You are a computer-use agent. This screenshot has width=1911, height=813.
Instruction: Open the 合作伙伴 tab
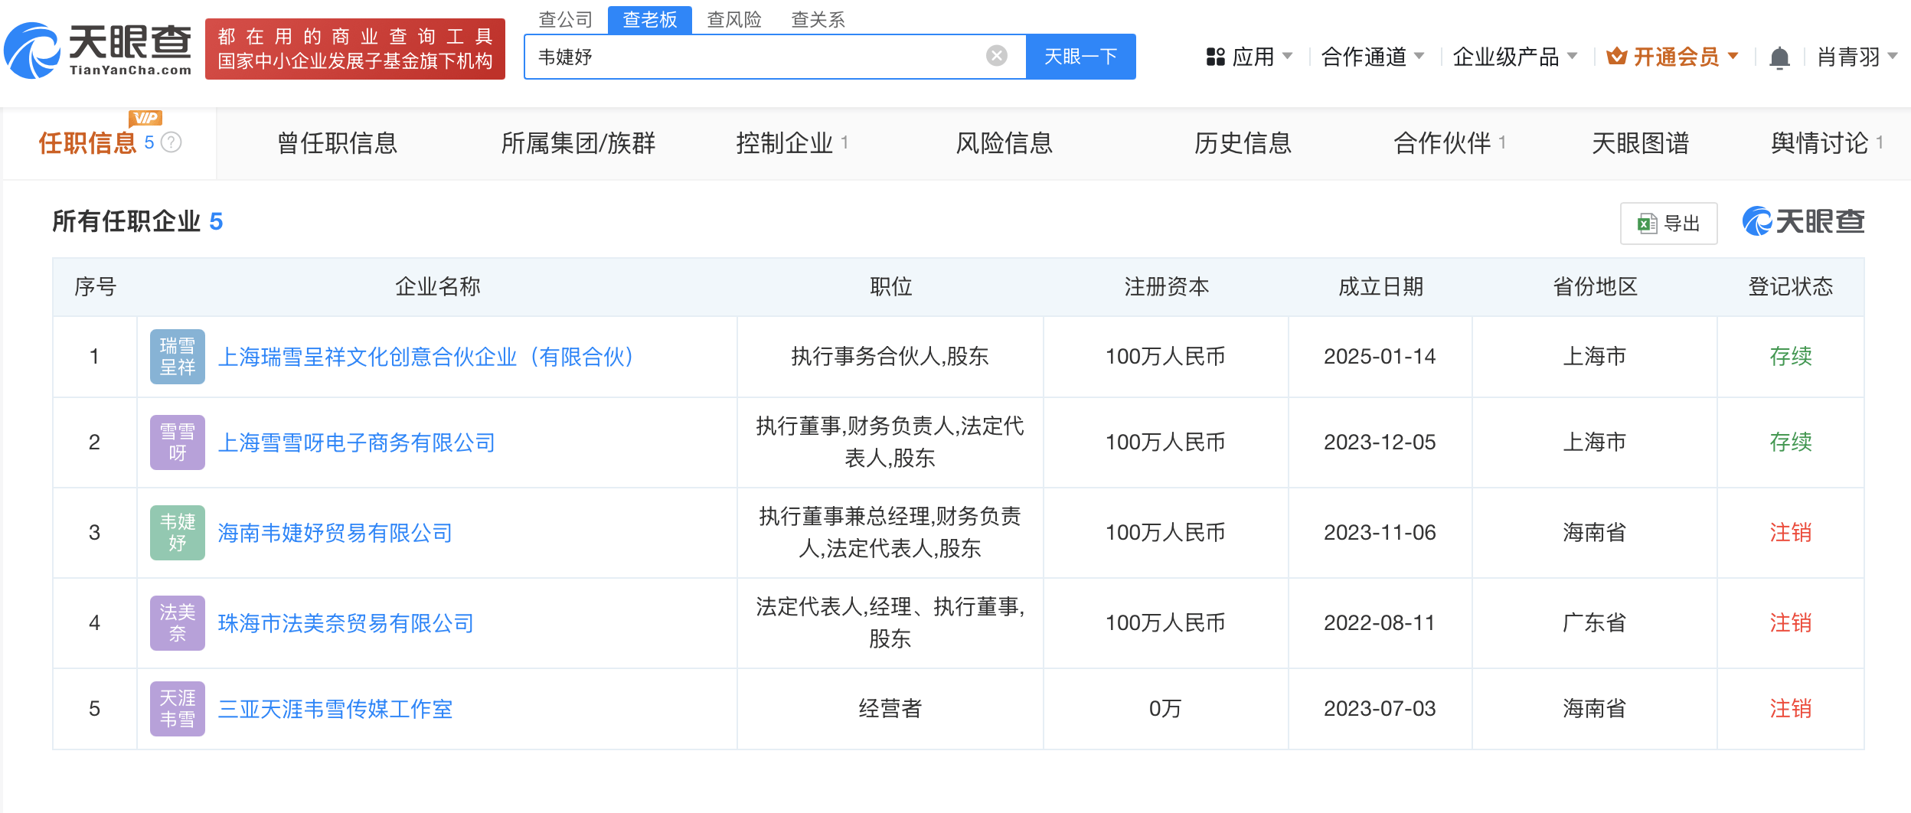pyautogui.click(x=1450, y=143)
